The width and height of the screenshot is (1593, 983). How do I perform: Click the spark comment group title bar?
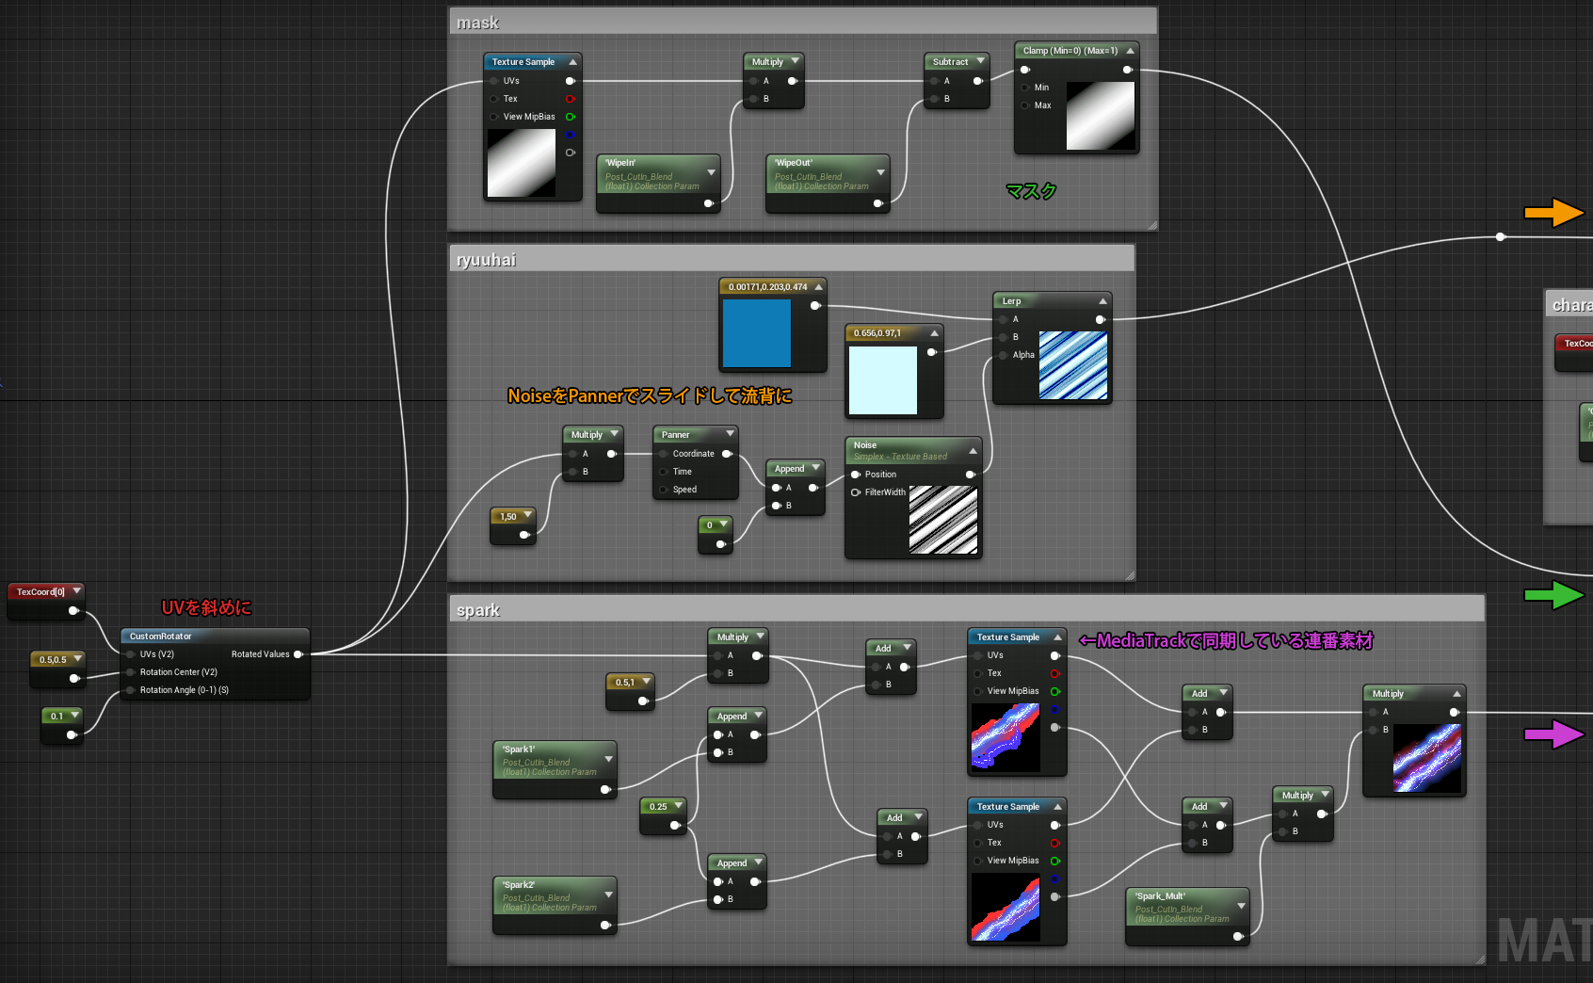pyautogui.click(x=478, y=609)
